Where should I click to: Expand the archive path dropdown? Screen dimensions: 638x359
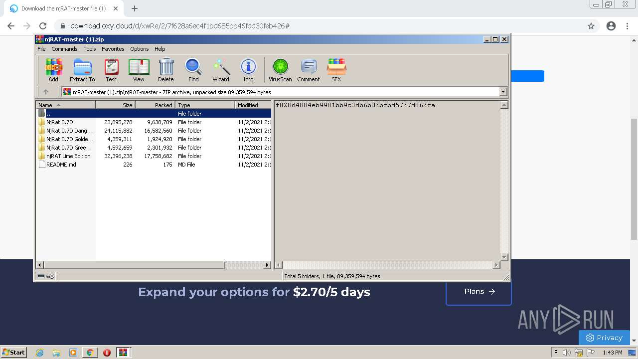coord(503,92)
